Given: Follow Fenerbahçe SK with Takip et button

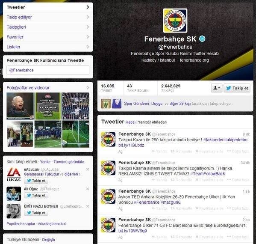Looking at the screenshot, I should pos(237,88).
